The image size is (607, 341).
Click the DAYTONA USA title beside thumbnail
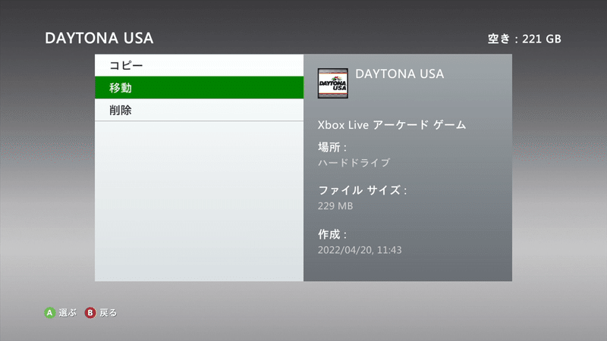400,74
